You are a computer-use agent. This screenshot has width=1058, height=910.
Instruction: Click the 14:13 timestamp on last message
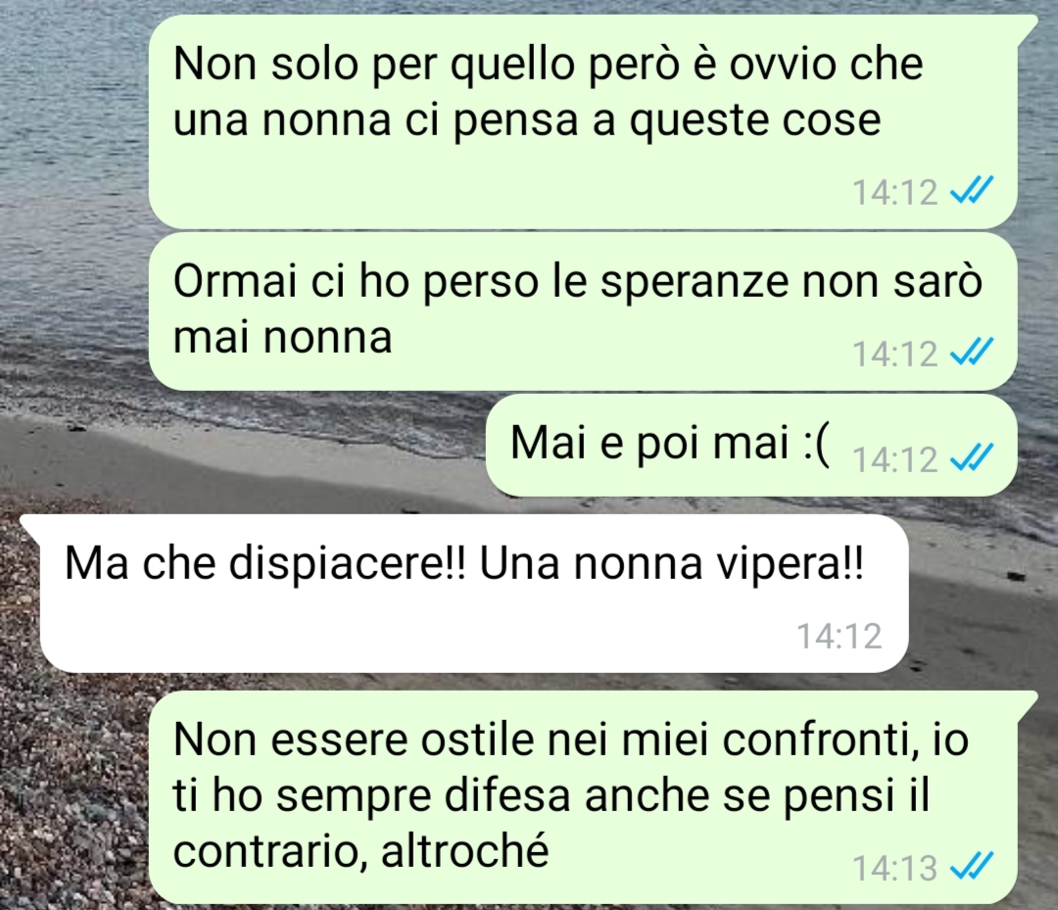click(895, 868)
